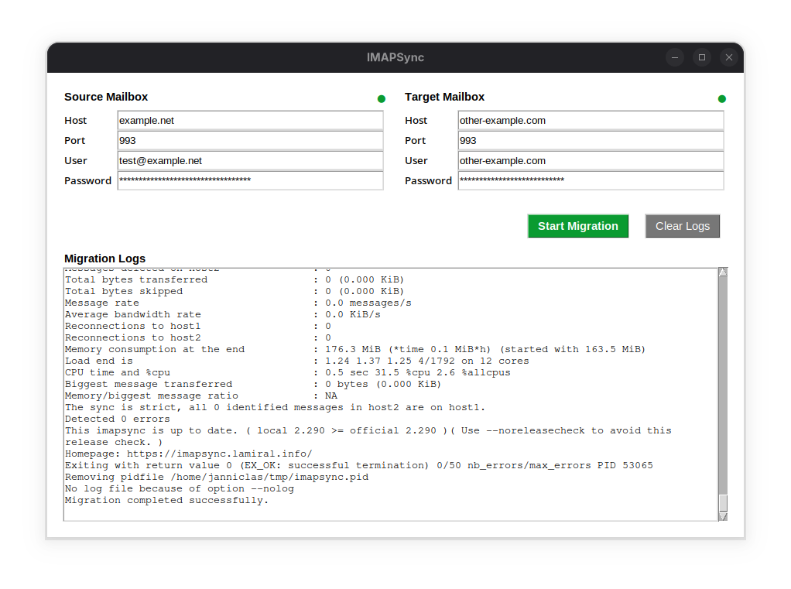Click the 'Detected 0 errors' log line
Viewport: 791px width, 589px height.
pyautogui.click(x=117, y=419)
